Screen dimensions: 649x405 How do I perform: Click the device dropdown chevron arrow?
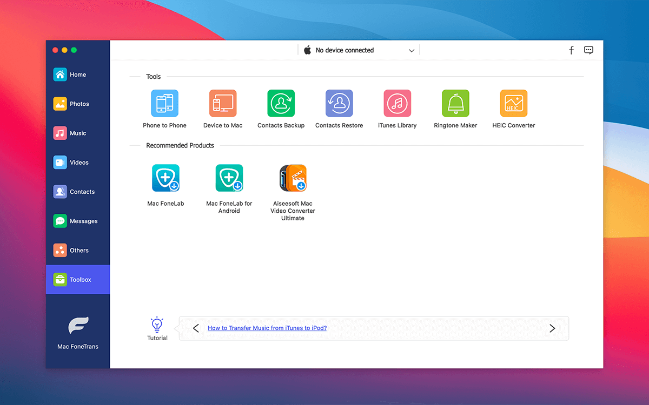pyautogui.click(x=412, y=51)
